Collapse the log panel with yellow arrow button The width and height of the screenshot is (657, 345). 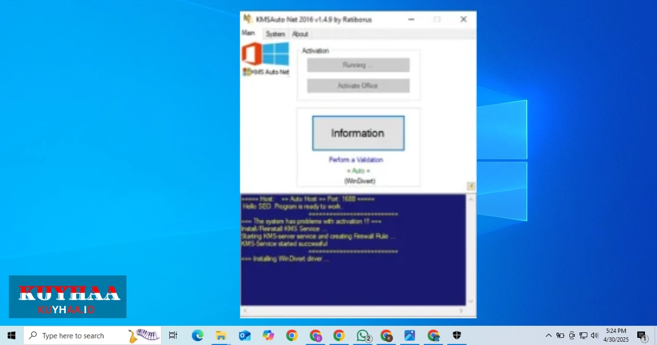click(x=471, y=186)
